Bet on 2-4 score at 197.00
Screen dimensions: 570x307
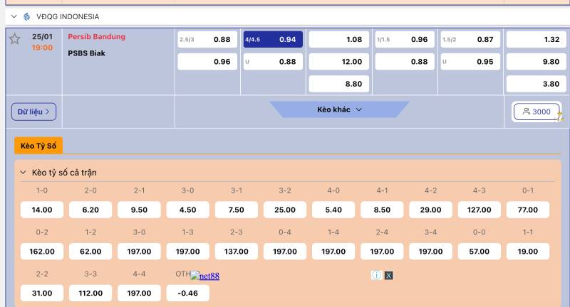pos(382,252)
